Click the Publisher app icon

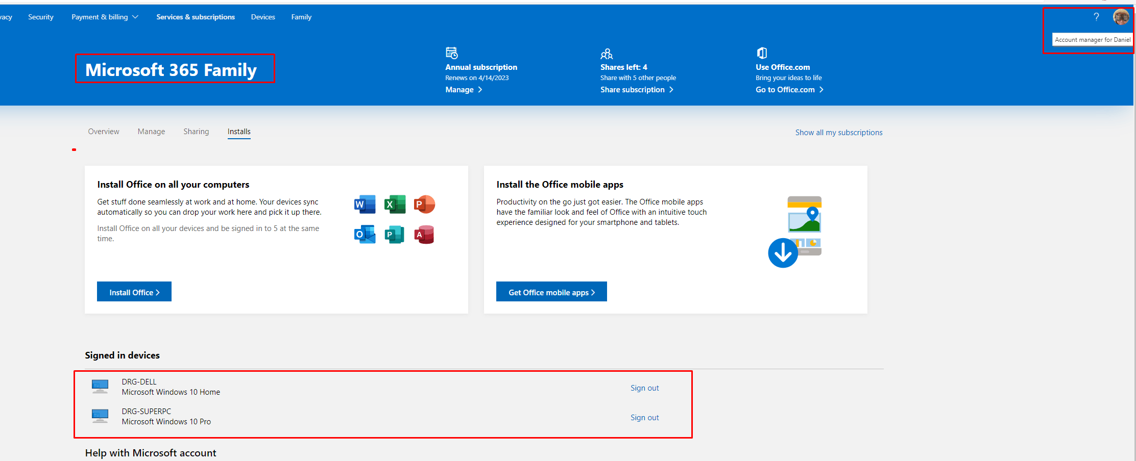click(x=395, y=235)
